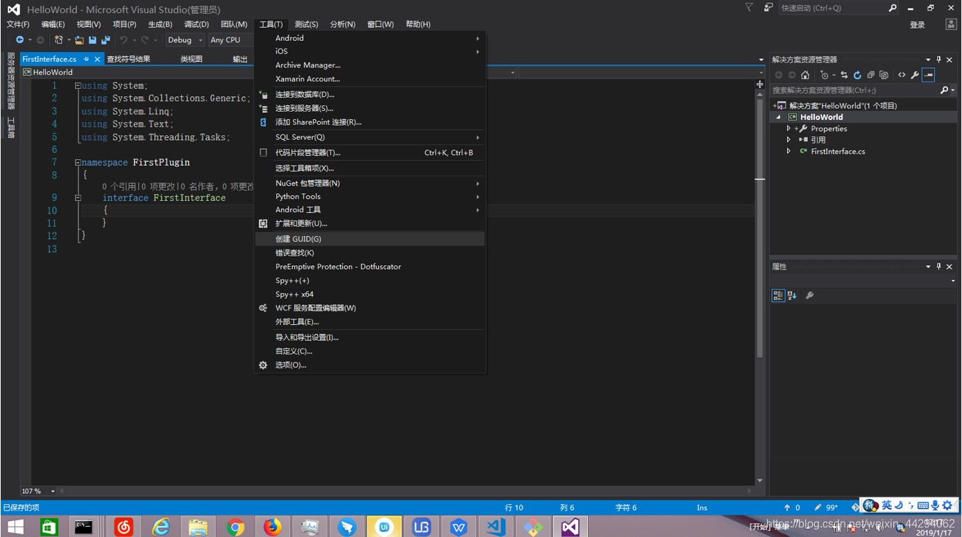This screenshot has height=537, width=962.
Task: Collapse the namespace FirstPlugin code block
Action: click(x=78, y=163)
